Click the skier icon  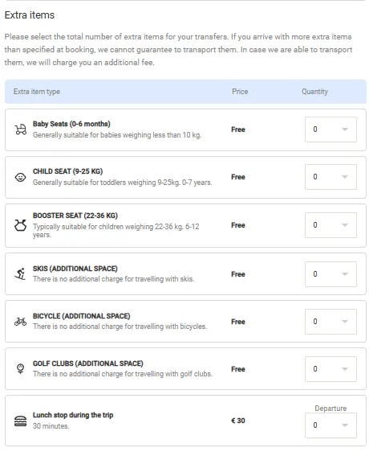(20, 274)
